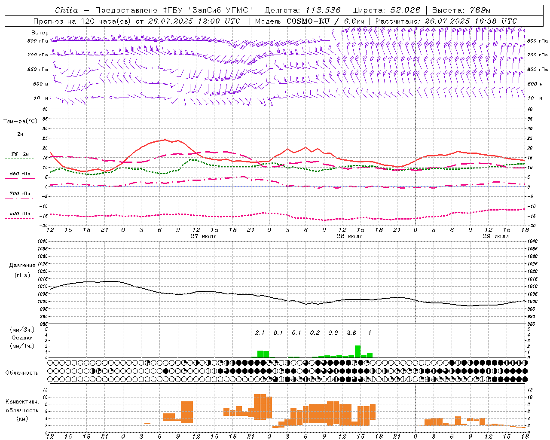Click the "Рассчитано: 26.07.2025 16:38 UTC" timestamp

click(446, 21)
